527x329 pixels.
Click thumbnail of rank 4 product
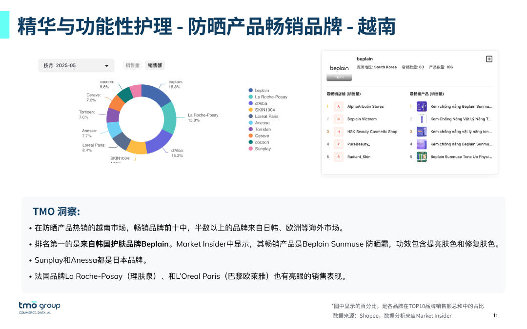(x=422, y=144)
